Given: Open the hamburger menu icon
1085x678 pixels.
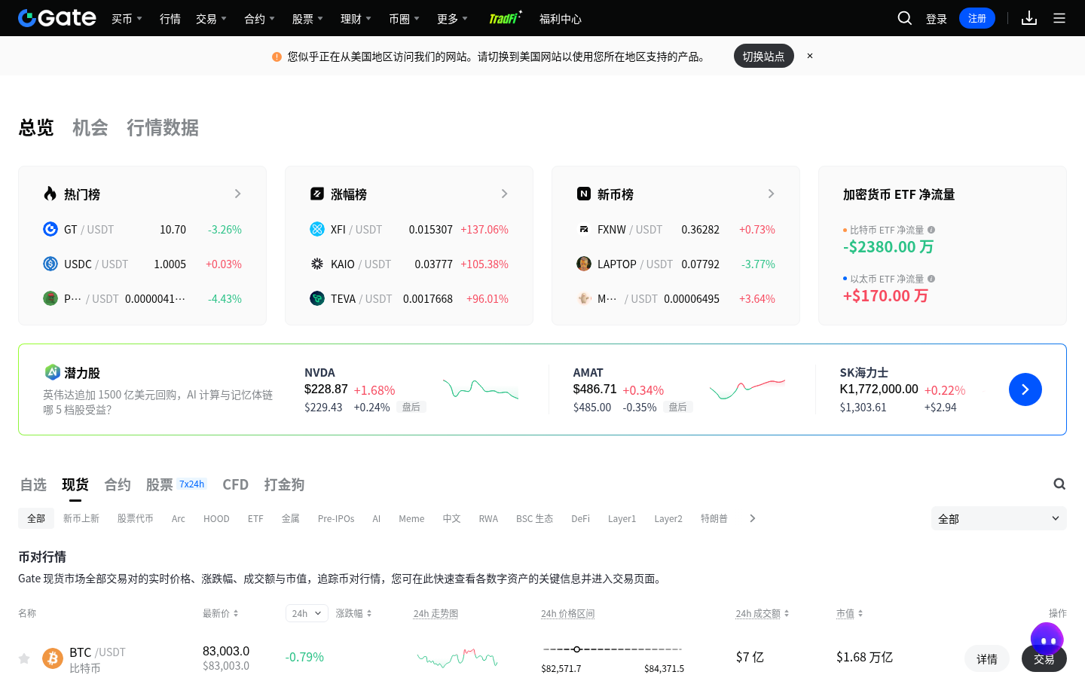Looking at the screenshot, I should point(1059,18).
